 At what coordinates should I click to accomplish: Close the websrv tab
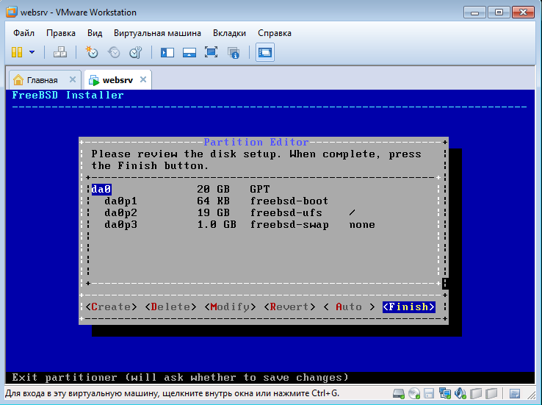pyautogui.click(x=143, y=80)
